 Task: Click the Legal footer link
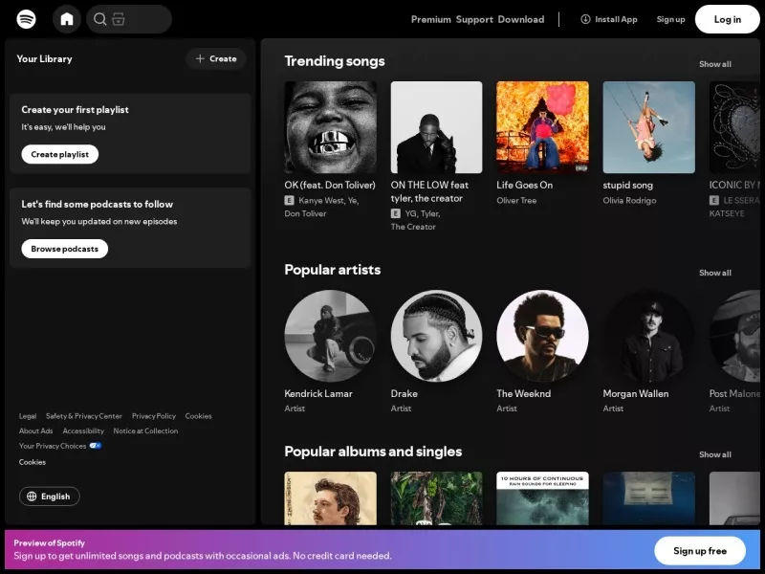[28, 416]
